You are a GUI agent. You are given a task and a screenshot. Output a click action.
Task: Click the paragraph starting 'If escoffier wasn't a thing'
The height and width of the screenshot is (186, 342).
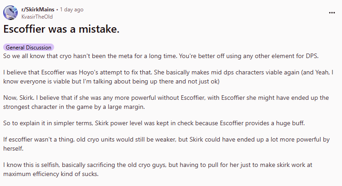click(166, 144)
